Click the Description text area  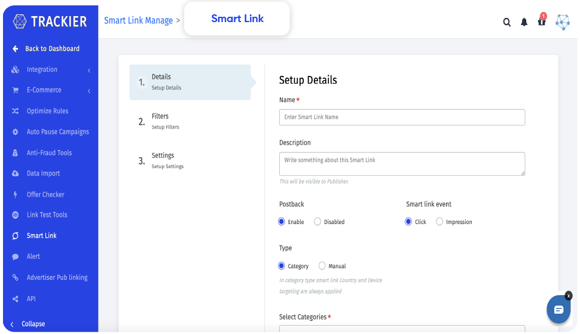pyautogui.click(x=402, y=164)
